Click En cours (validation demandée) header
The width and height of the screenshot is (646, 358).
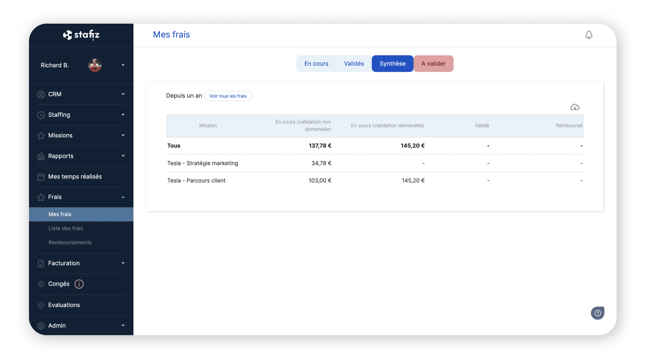point(388,126)
